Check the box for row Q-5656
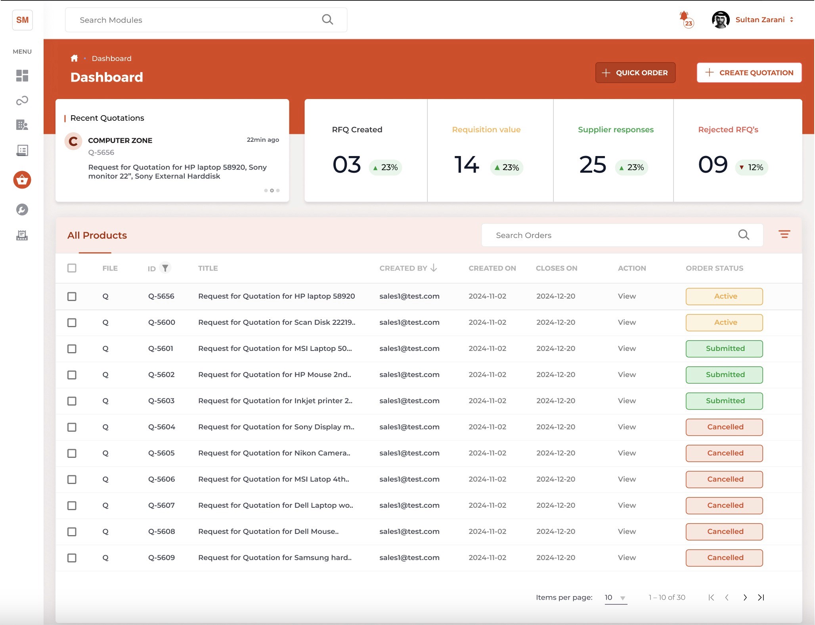 click(x=72, y=296)
